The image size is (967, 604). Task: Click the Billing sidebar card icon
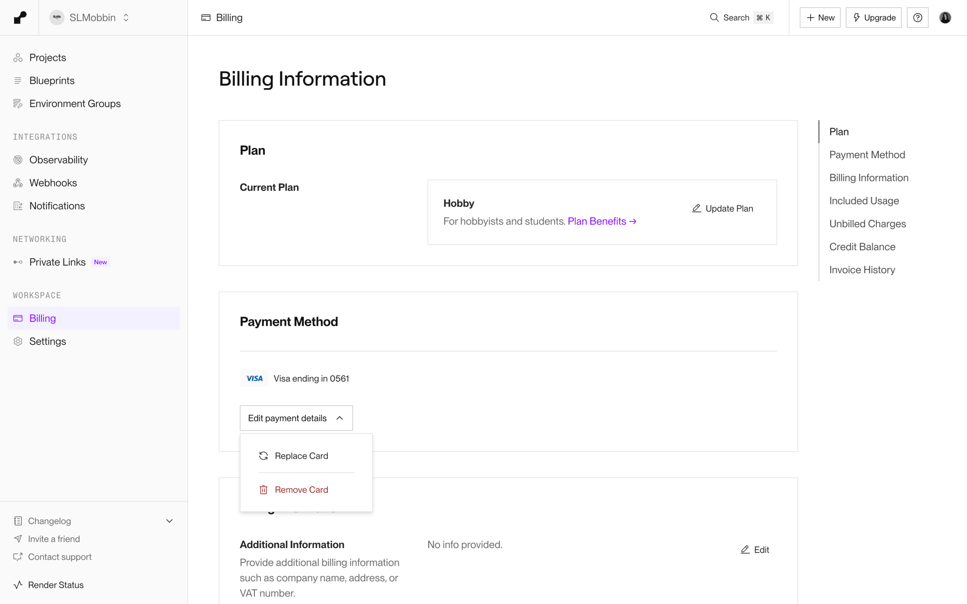[x=18, y=318]
